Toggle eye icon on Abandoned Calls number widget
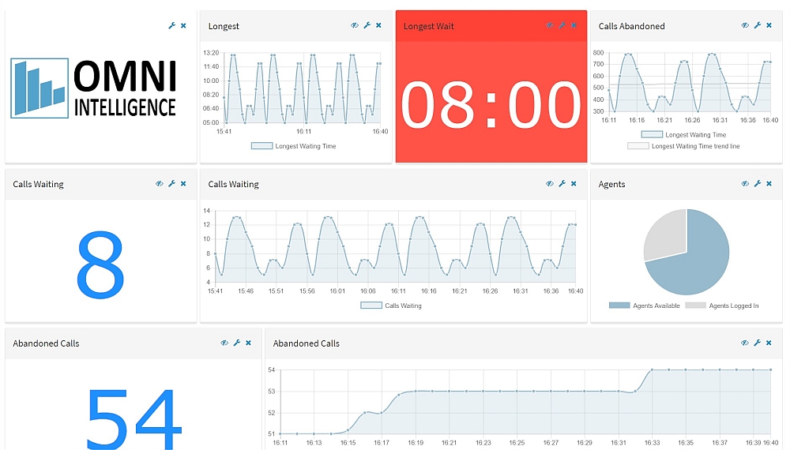 click(224, 343)
